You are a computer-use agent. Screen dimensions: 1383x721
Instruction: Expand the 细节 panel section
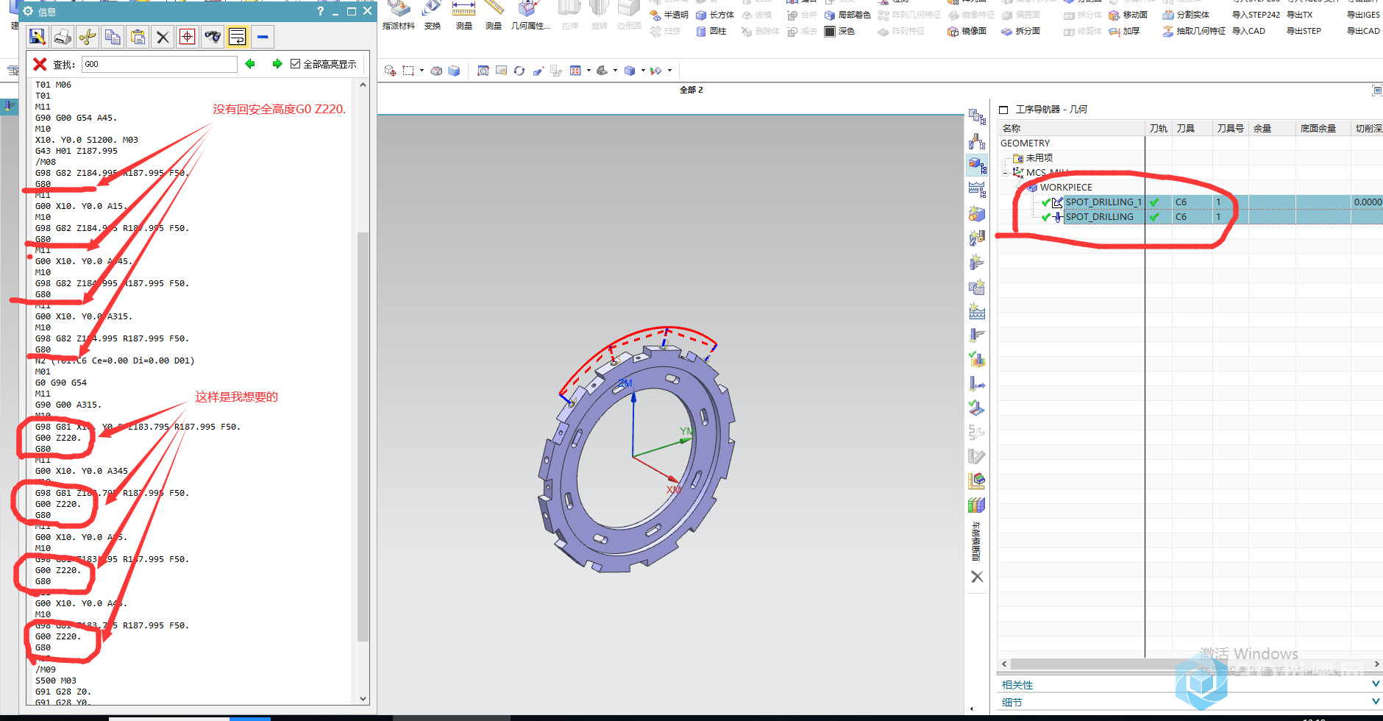tap(1375, 702)
